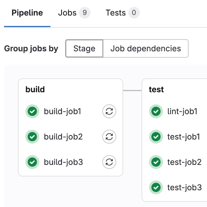Click retry icon for build-job1
Screen dimensions: 207x207
tap(109, 111)
